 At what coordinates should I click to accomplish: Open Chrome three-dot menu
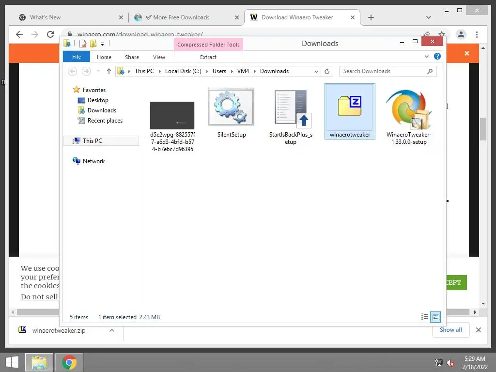tap(477, 34)
